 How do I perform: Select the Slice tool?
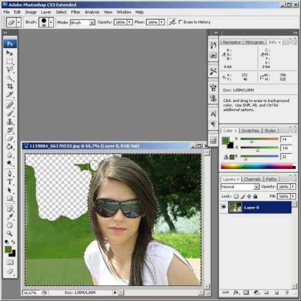click(10, 94)
